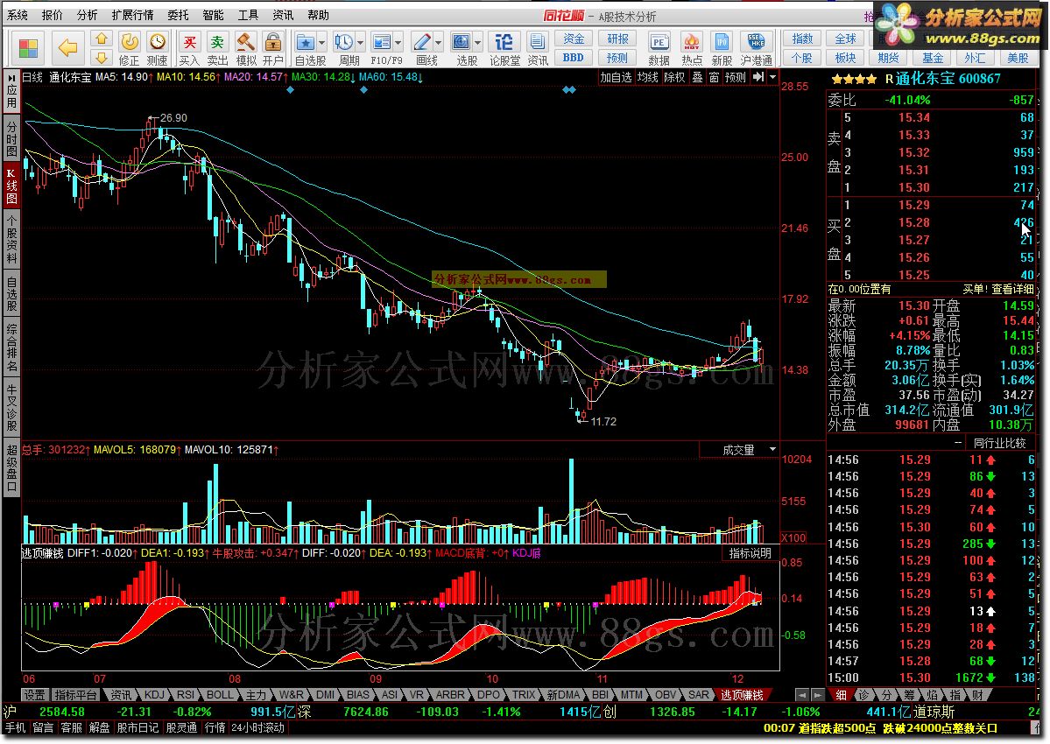
Task: Select the 逃顶赚钱 indicator tab
Action: point(742,694)
